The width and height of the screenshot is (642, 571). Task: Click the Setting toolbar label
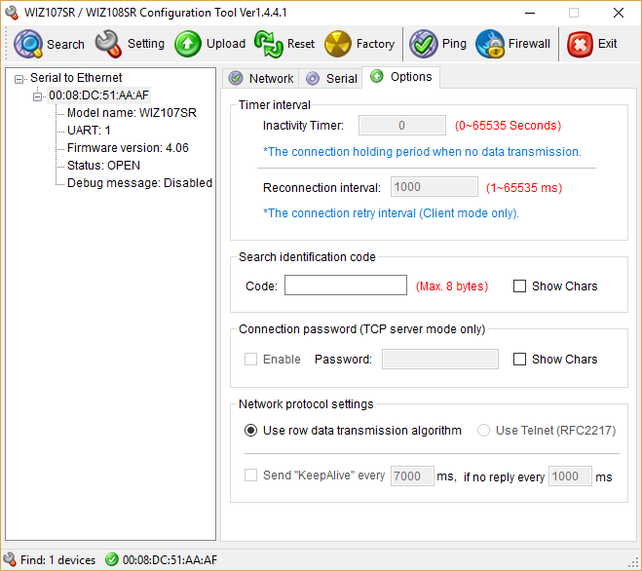pos(146,44)
